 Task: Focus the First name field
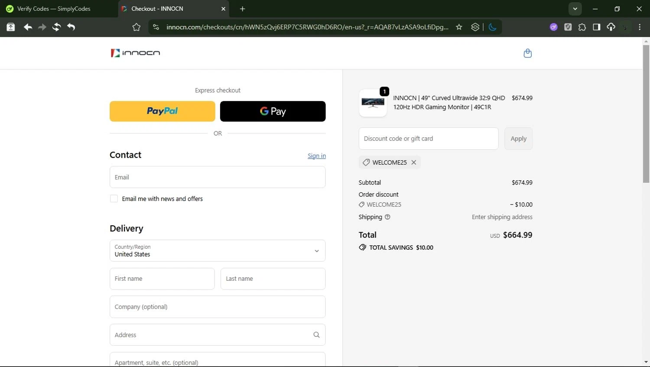tap(162, 279)
